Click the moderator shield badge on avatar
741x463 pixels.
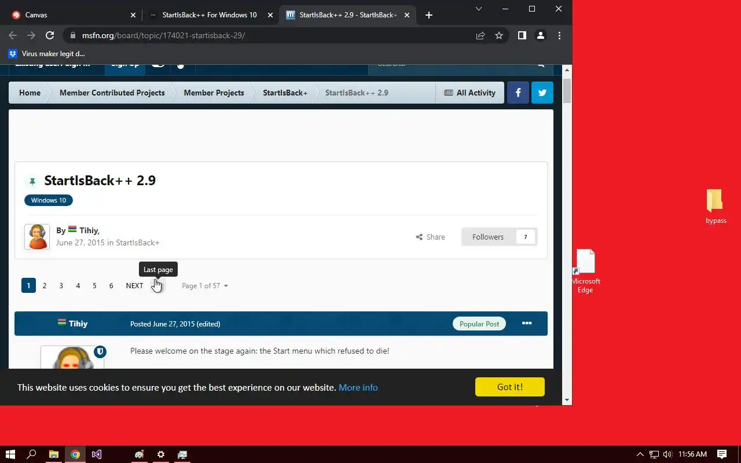click(x=100, y=351)
